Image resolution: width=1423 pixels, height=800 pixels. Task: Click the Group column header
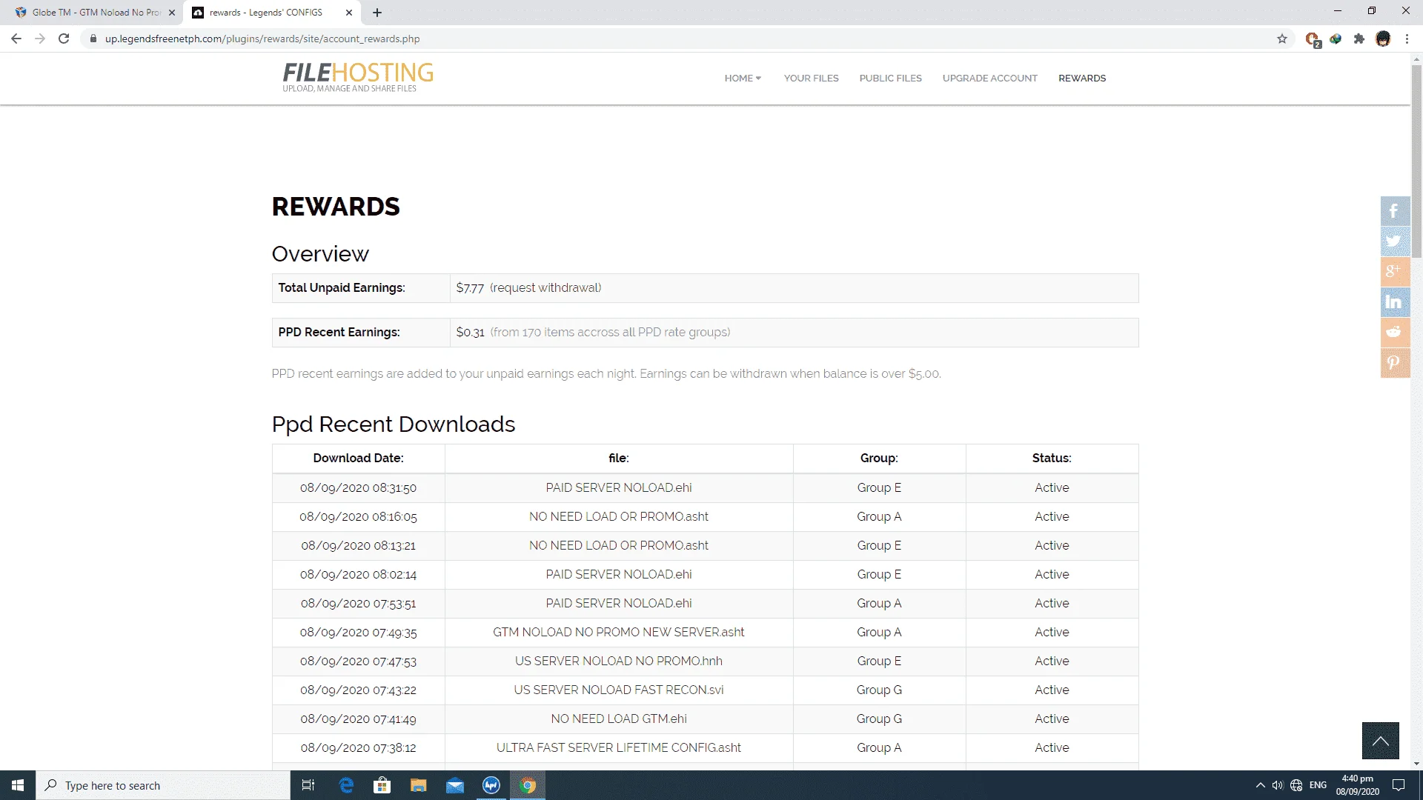[879, 458]
